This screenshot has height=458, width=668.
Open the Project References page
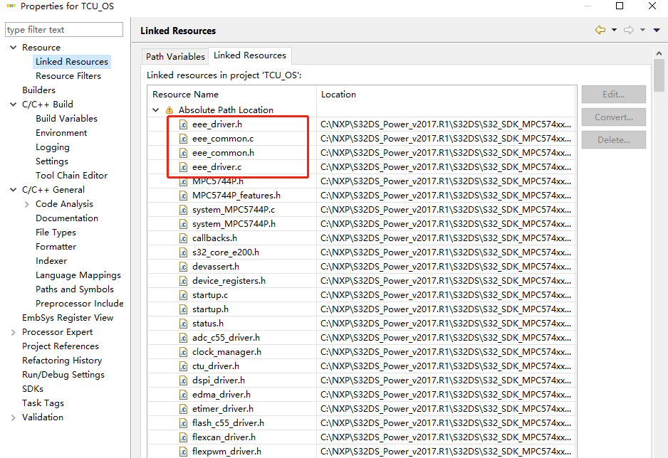coord(61,346)
